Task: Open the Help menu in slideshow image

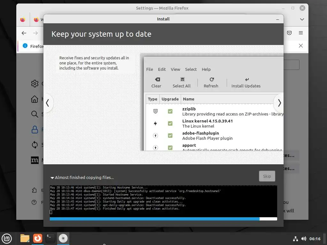Action: pos(206,69)
